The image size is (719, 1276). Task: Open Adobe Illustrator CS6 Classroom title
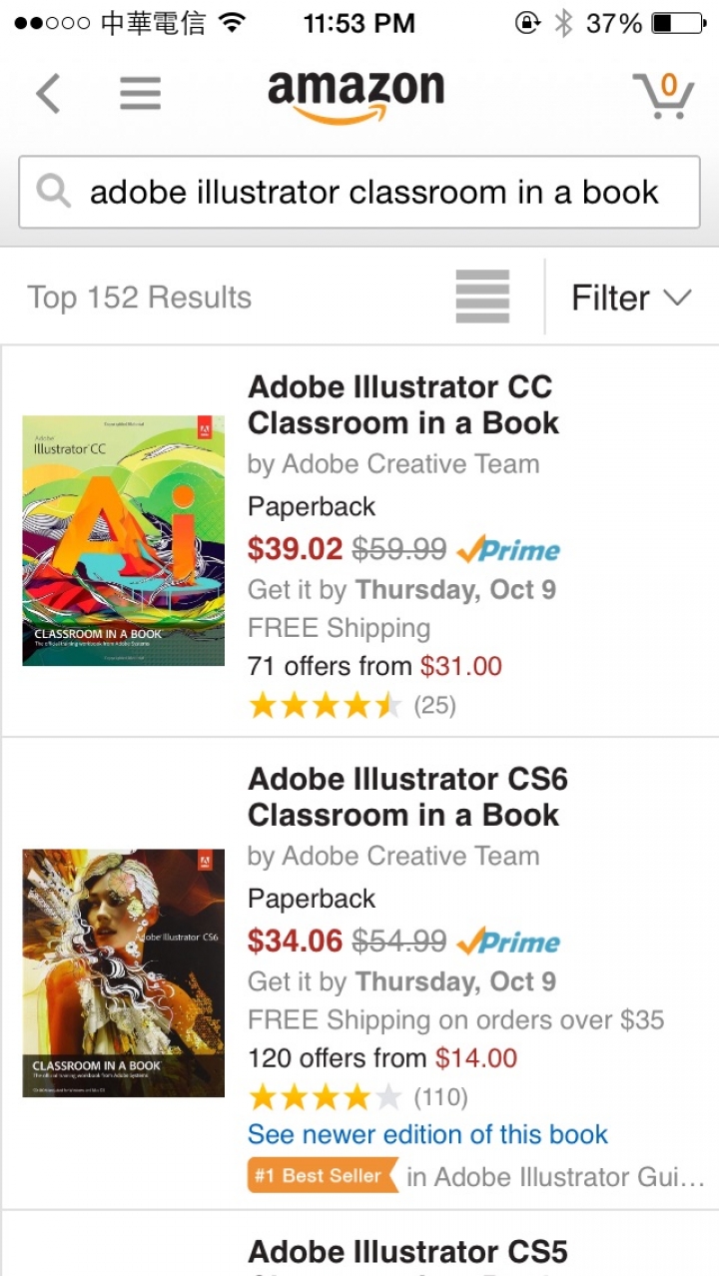[407, 797]
